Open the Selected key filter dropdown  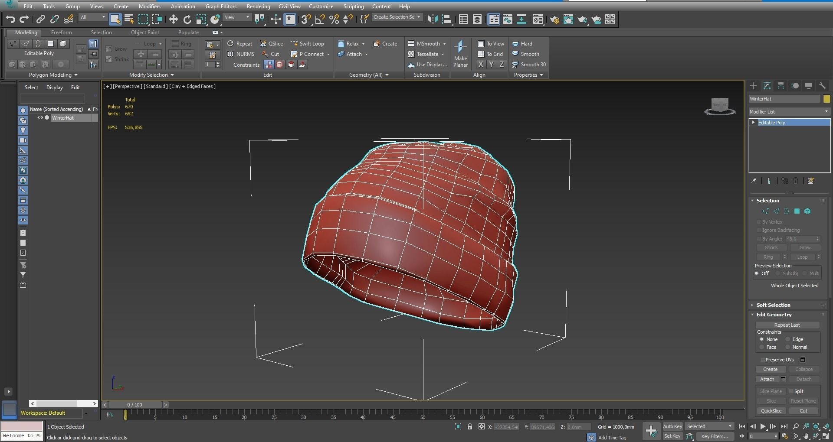coord(709,427)
